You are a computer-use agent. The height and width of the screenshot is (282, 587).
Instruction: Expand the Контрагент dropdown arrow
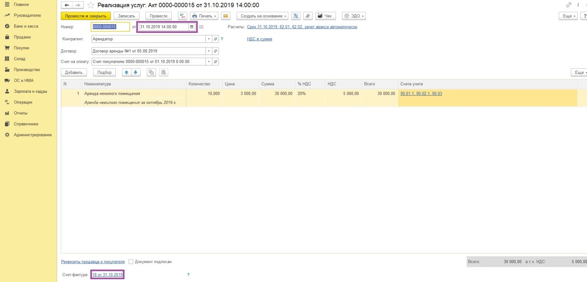209,39
